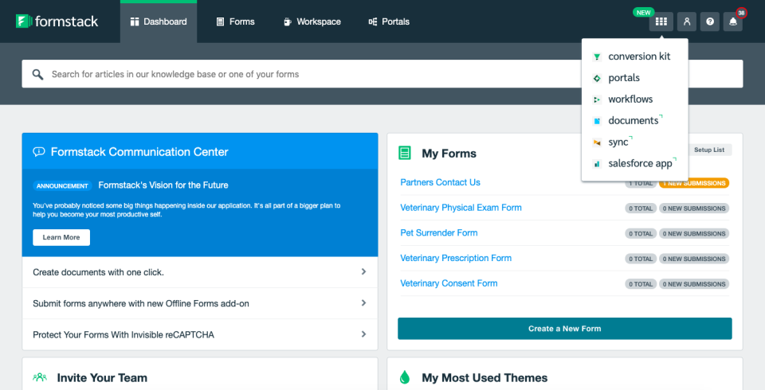The width and height of the screenshot is (765, 390).
Task: Select conversion kit from apps menu
Action: 638,57
